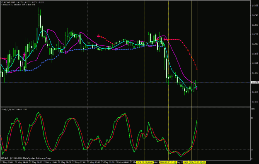This screenshot has width=259, height=164.
Task: Click the '23 May 04:00' time axis label
Action: tap(122, 162)
